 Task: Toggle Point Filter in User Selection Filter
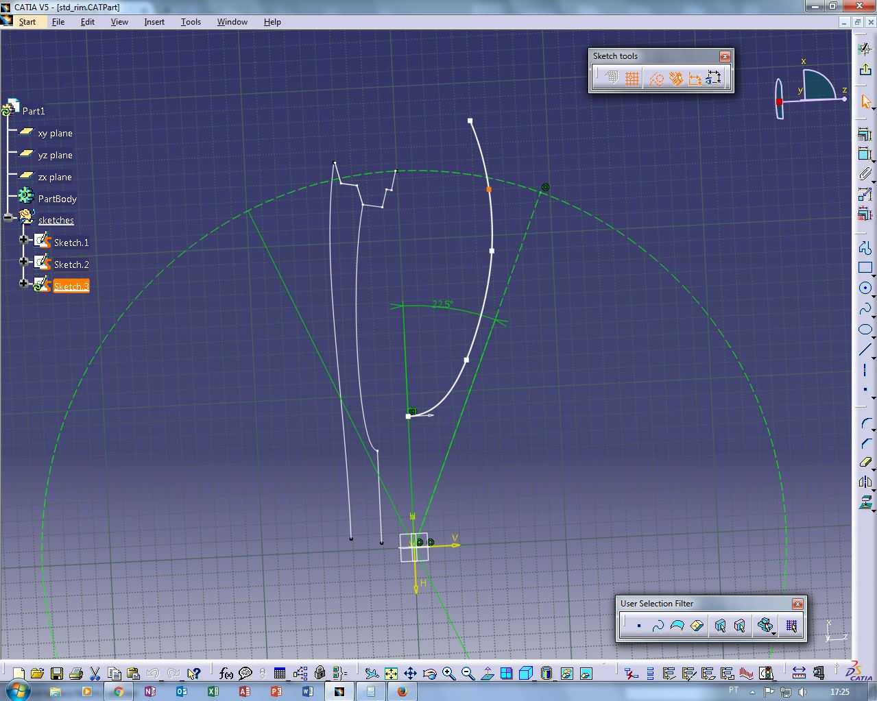(x=638, y=626)
